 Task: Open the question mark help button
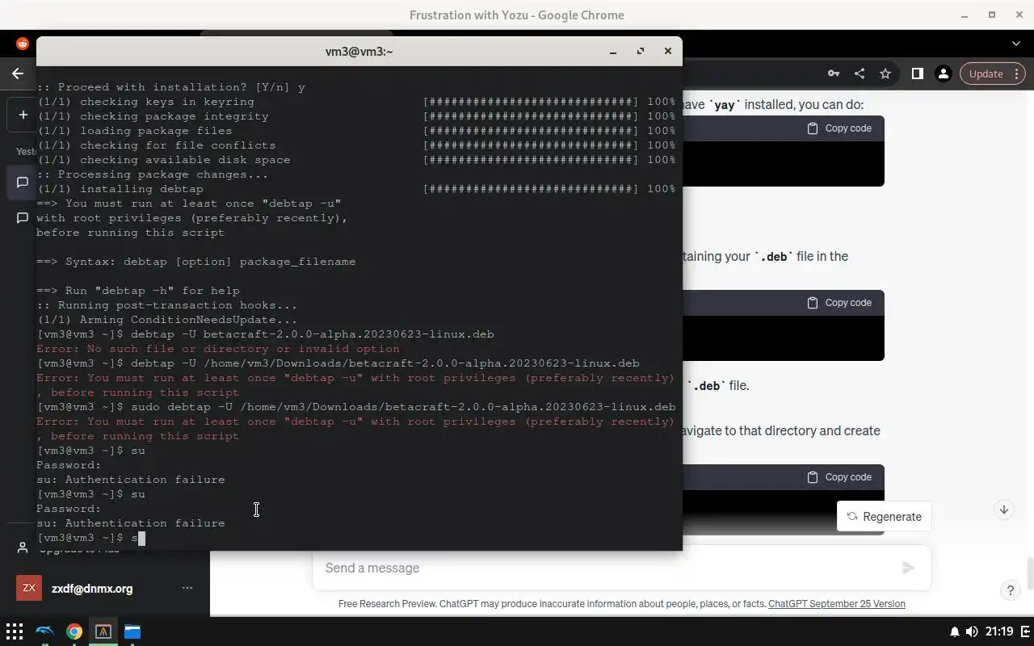click(x=1010, y=590)
